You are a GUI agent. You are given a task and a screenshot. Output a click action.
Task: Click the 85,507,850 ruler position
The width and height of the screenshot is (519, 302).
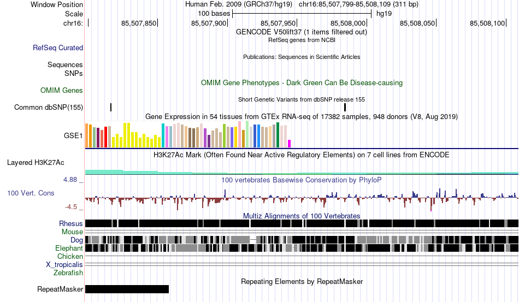point(139,23)
